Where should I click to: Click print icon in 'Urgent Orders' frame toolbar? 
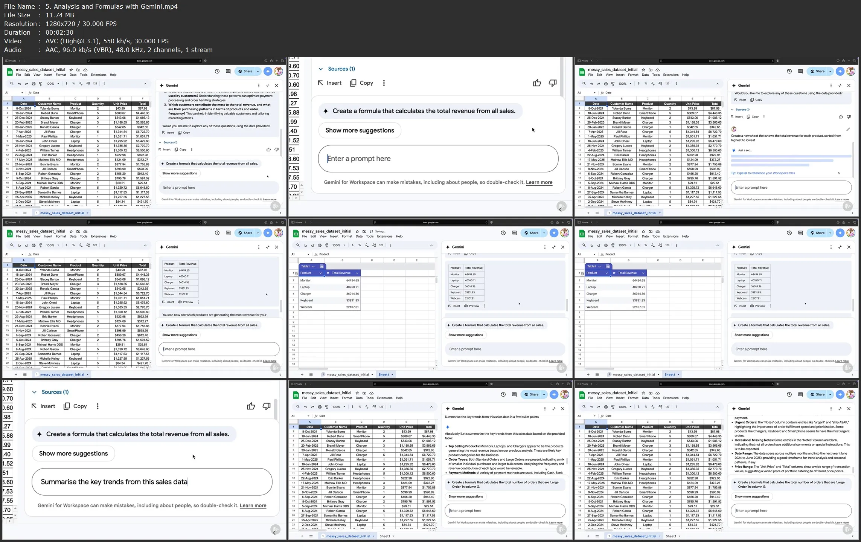pos(606,407)
